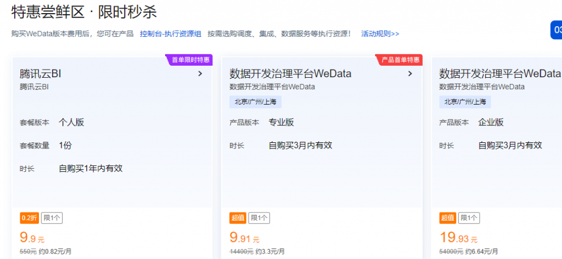The width and height of the screenshot is (562, 259).
Task: Click the 北京/广州/上海 tag on the 企业版 card
Action: click(465, 102)
